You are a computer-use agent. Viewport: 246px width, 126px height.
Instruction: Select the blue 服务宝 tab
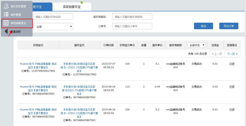(42, 7)
